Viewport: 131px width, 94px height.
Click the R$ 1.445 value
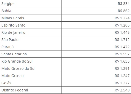122,32
